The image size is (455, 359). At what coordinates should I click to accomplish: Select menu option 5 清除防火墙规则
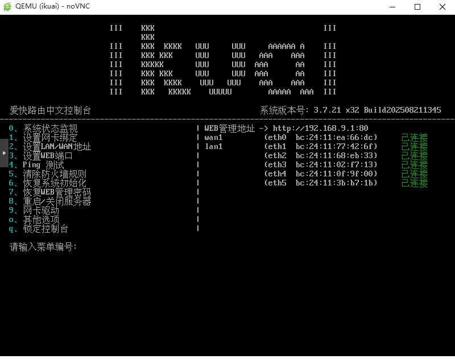point(48,174)
